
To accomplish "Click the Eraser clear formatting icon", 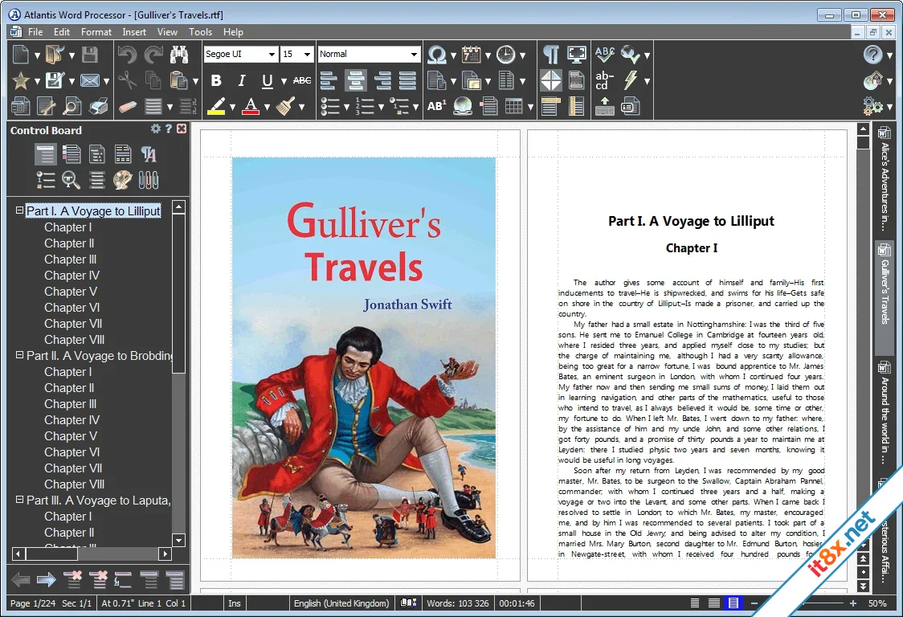I will click(x=127, y=107).
